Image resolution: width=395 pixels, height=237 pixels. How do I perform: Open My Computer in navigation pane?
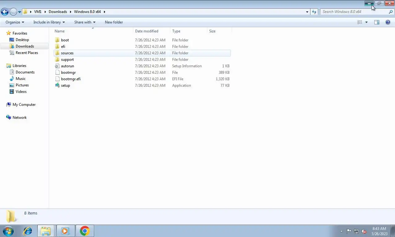point(24,105)
